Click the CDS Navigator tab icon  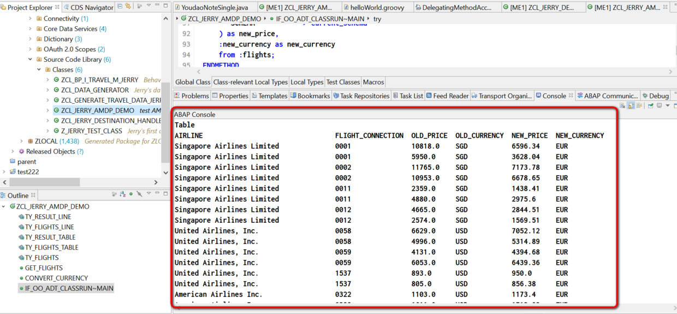(x=67, y=8)
